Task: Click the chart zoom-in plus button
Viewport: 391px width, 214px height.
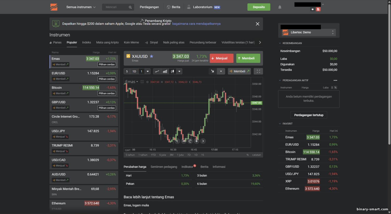Action: coord(197,141)
